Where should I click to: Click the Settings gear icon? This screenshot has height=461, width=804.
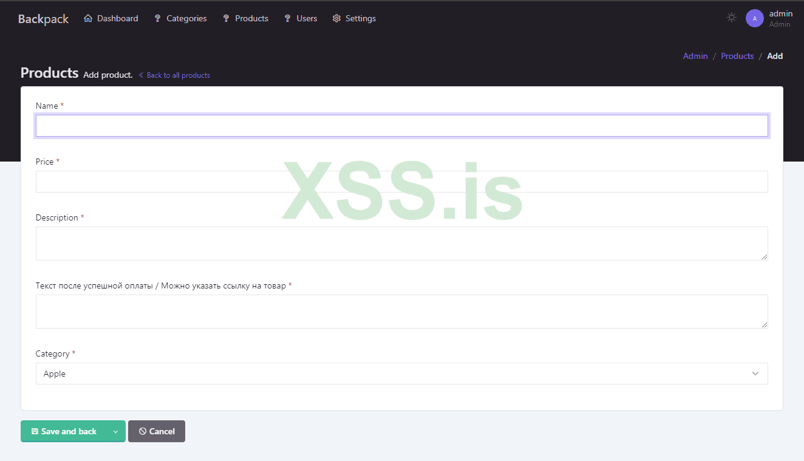tap(336, 18)
